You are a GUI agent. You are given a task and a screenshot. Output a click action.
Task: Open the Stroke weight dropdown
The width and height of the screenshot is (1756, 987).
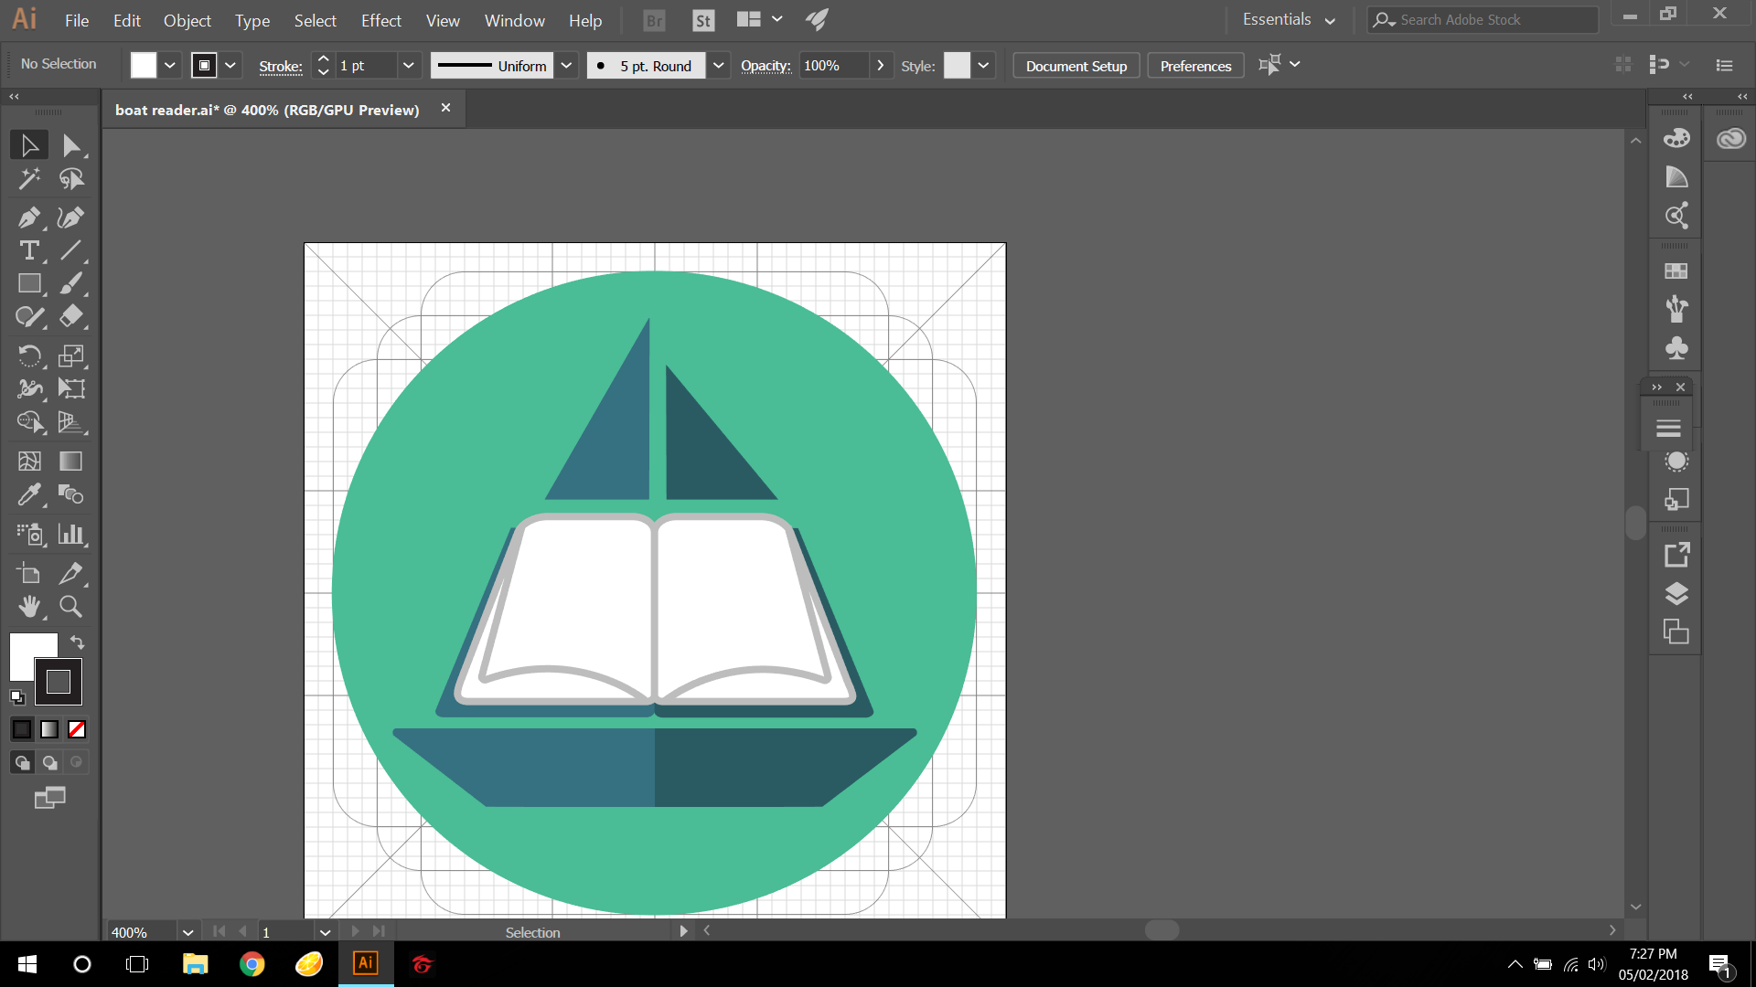coord(409,65)
